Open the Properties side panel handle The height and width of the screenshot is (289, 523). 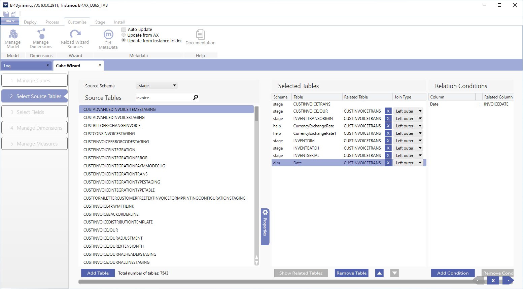pyautogui.click(x=265, y=226)
